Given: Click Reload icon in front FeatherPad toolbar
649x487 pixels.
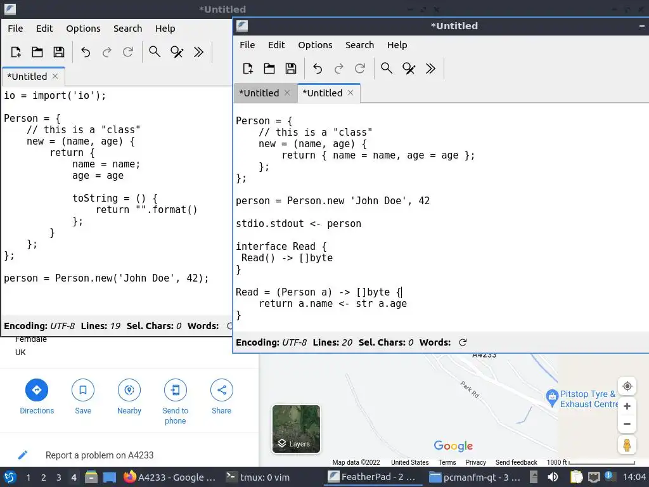Looking at the screenshot, I should (360, 68).
